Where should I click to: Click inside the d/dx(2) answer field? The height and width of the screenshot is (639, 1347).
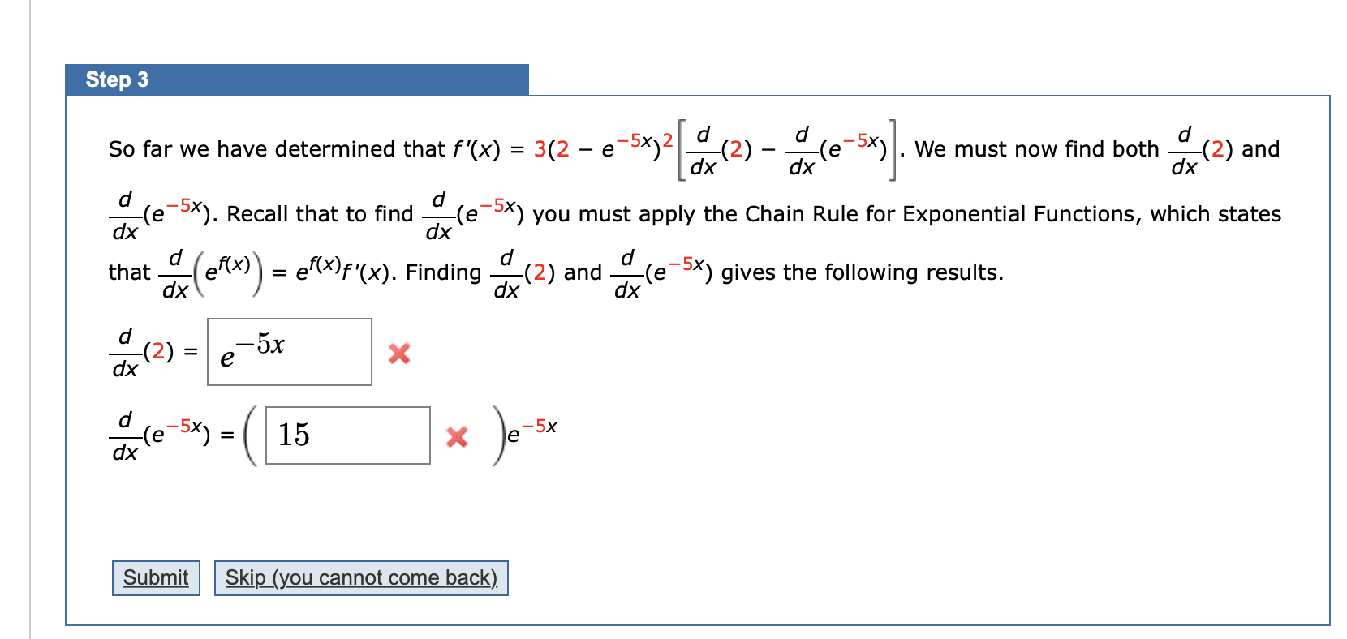click(x=289, y=351)
